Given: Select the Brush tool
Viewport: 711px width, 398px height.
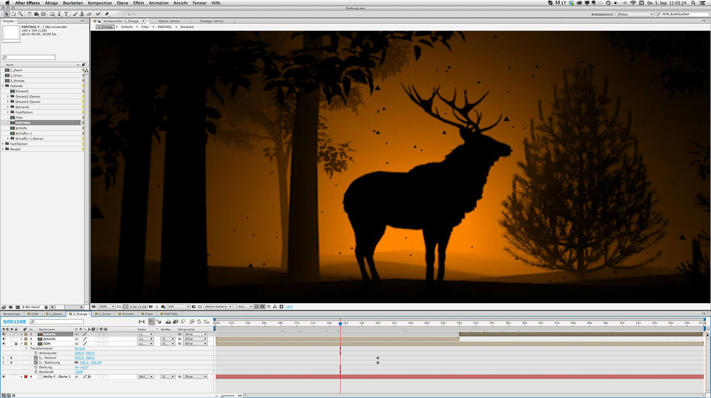Looking at the screenshot, I should (x=75, y=14).
